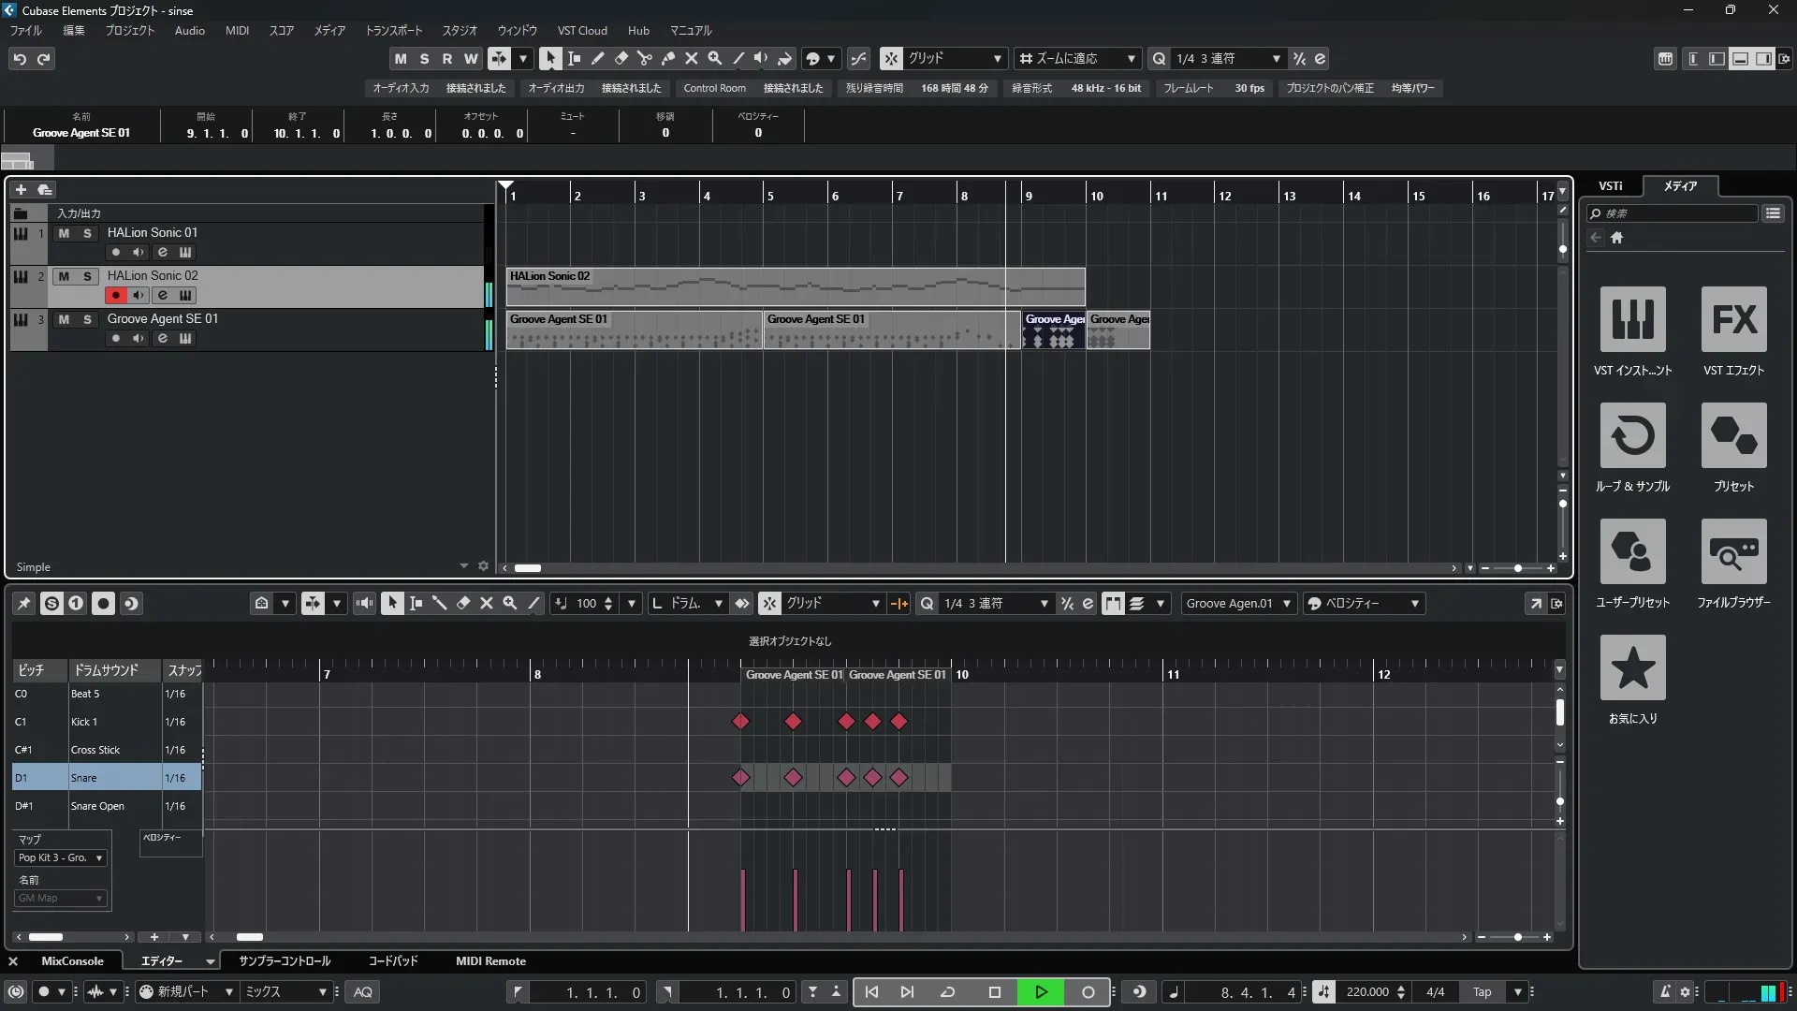Select the Glue tool in top toolbar

[x=667, y=58]
